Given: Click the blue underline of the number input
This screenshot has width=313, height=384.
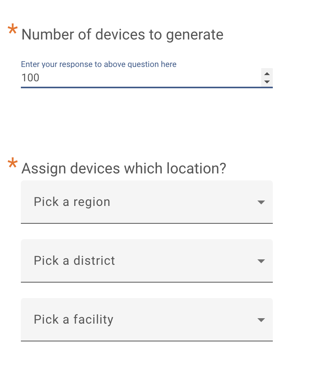Looking at the screenshot, I should (147, 88).
